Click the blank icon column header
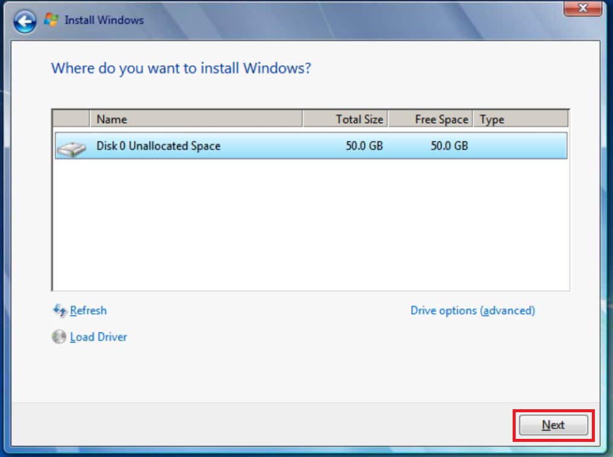 pos(71,119)
